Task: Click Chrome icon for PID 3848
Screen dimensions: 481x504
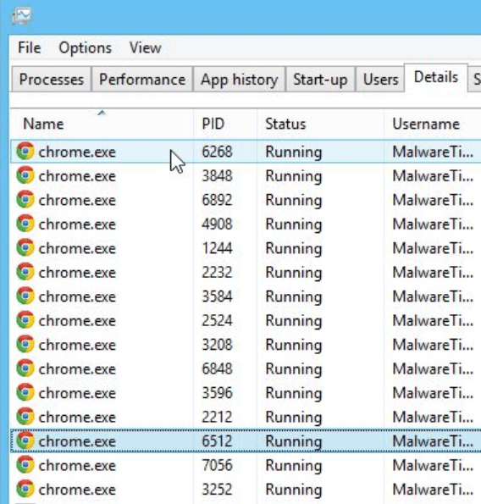Action: coord(25,175)
